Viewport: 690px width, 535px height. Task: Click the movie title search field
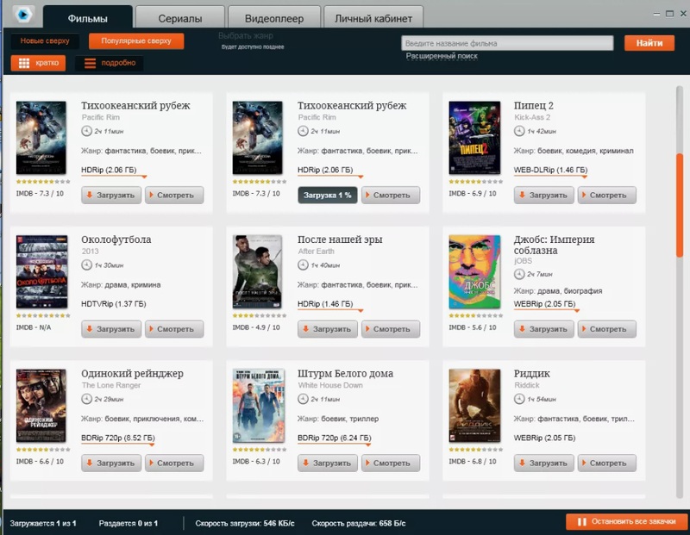510,42
